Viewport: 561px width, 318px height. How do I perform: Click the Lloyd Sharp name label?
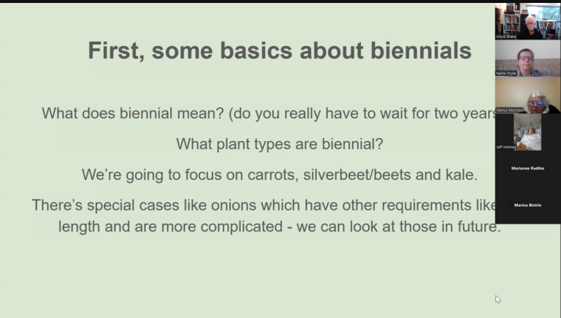pyautogui.click(x=508, y=35)
